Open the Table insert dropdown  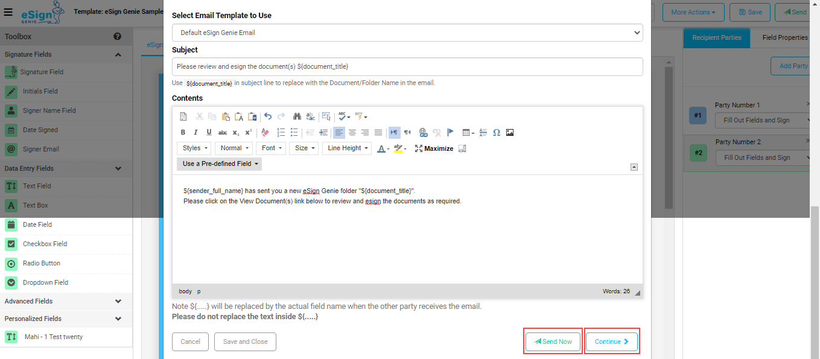click(x=468, y=133)
